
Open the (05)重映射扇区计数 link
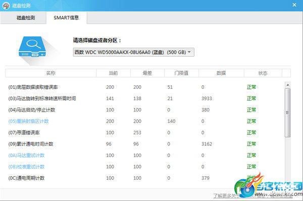coord(28,121)
